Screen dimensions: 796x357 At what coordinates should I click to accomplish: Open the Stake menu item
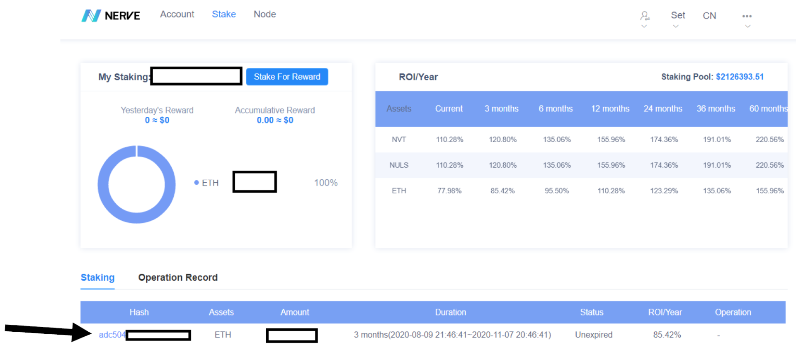[224, 14]
